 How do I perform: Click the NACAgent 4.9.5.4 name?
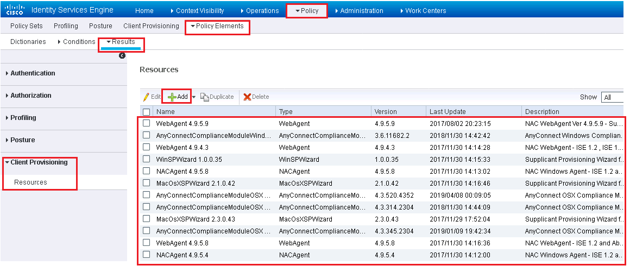coord(182,255)
